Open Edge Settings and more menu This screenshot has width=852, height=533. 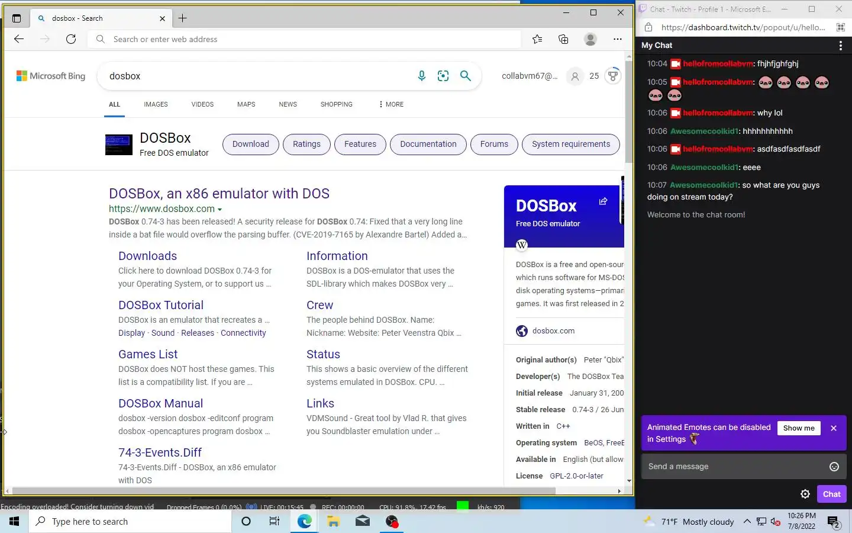617,39
